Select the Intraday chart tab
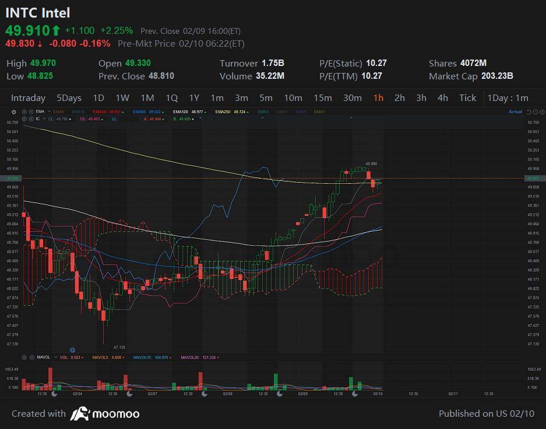Viewport: 546px width, 429px height. (28, 98)
